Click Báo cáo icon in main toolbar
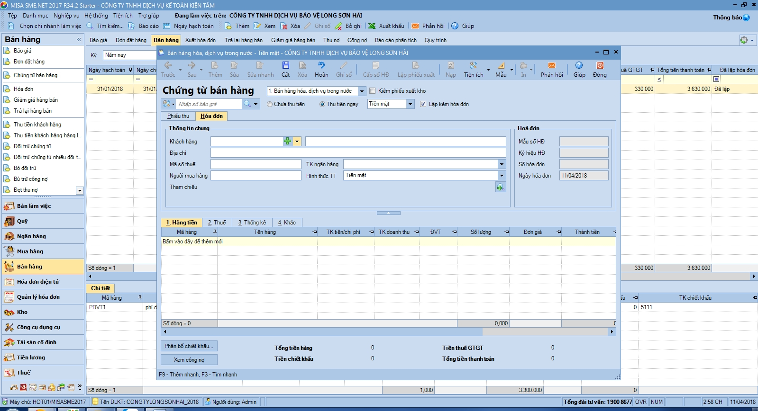Viewport: 758px width, 411px height. tap(131, 26)
